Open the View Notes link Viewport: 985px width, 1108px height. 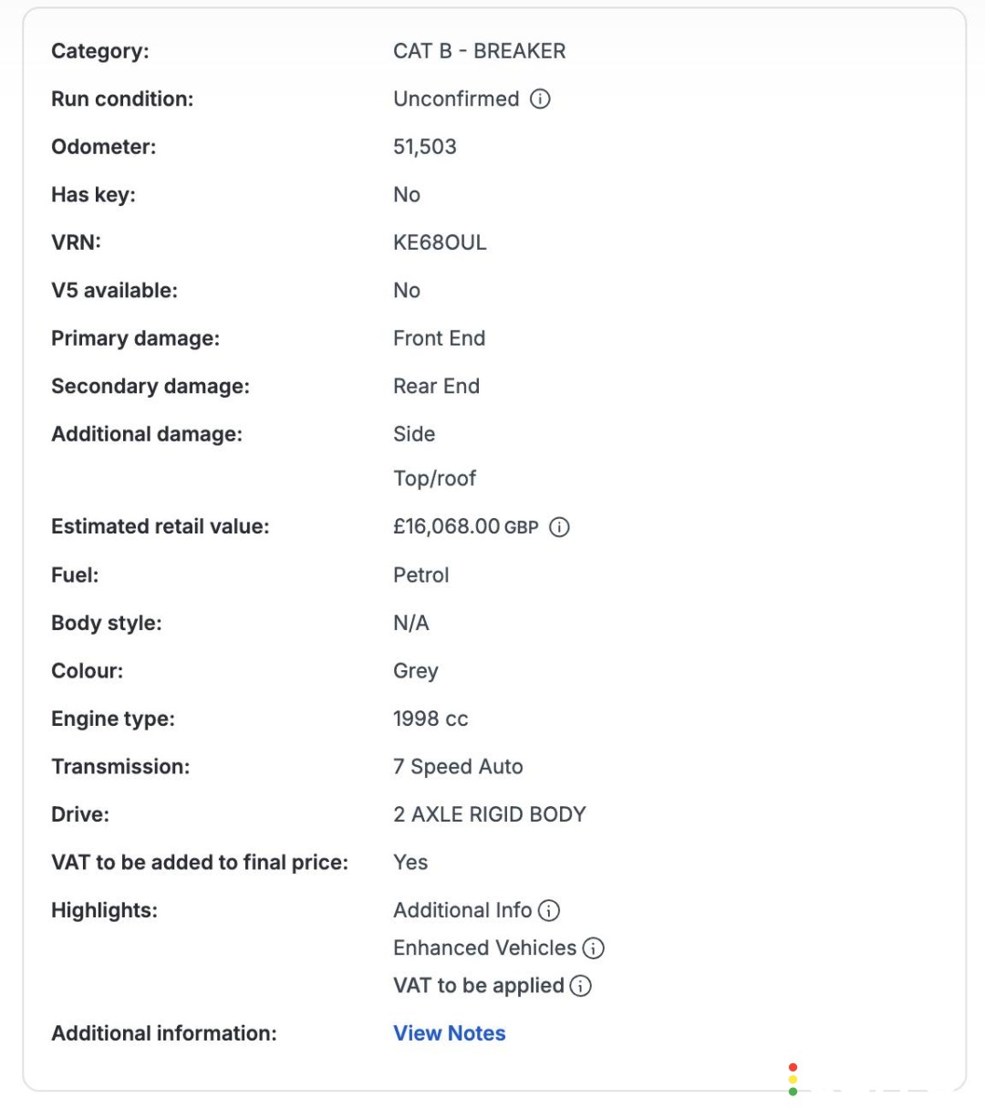point(449,1033)
